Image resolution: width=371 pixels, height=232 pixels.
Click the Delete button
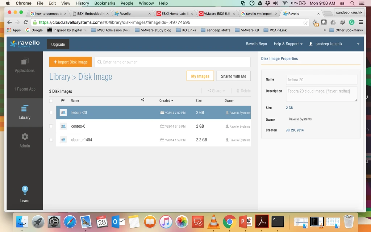[243, 91]
